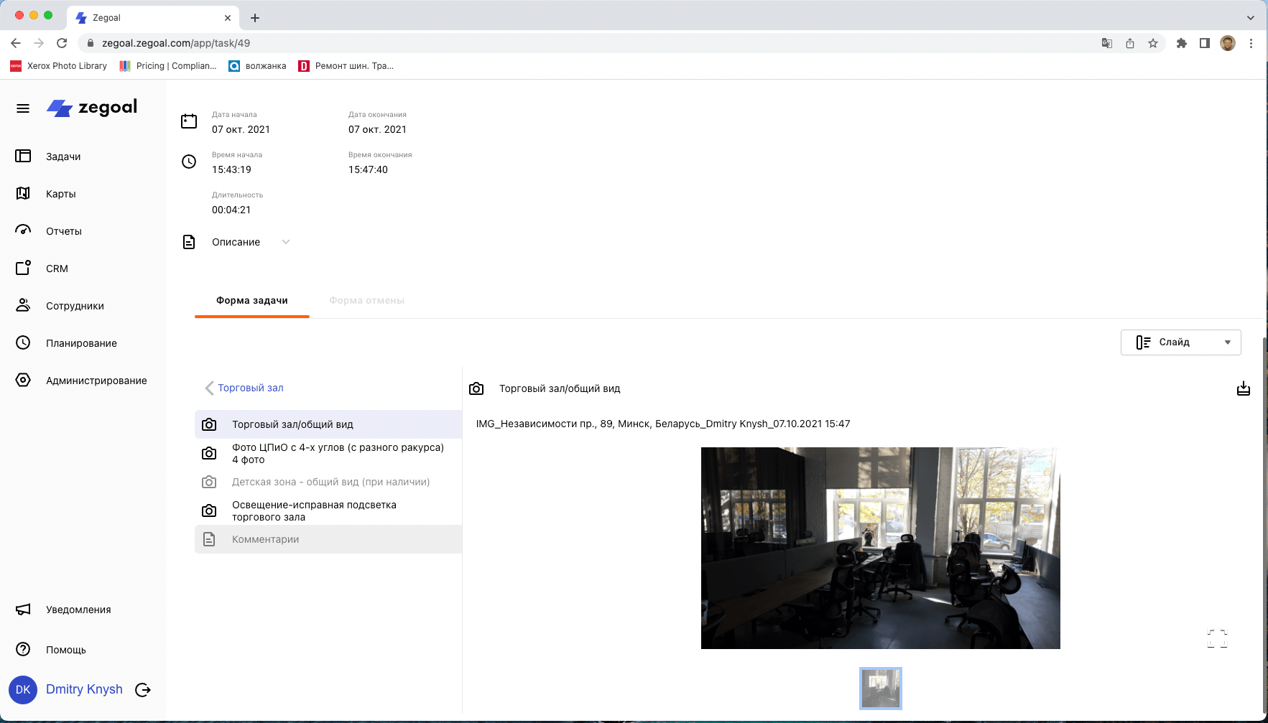Download the current photo
The width and height of the screenshot is (1268, 723).
(1244, 388)
